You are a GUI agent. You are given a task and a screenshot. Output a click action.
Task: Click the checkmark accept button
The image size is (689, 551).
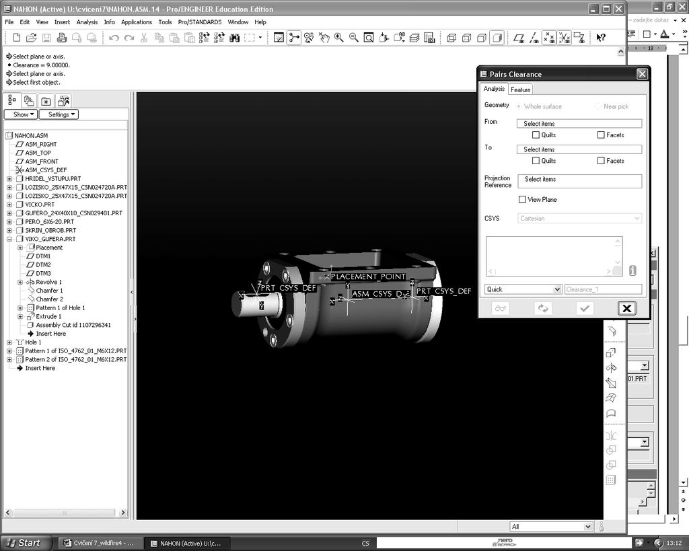tap(585, 308)
